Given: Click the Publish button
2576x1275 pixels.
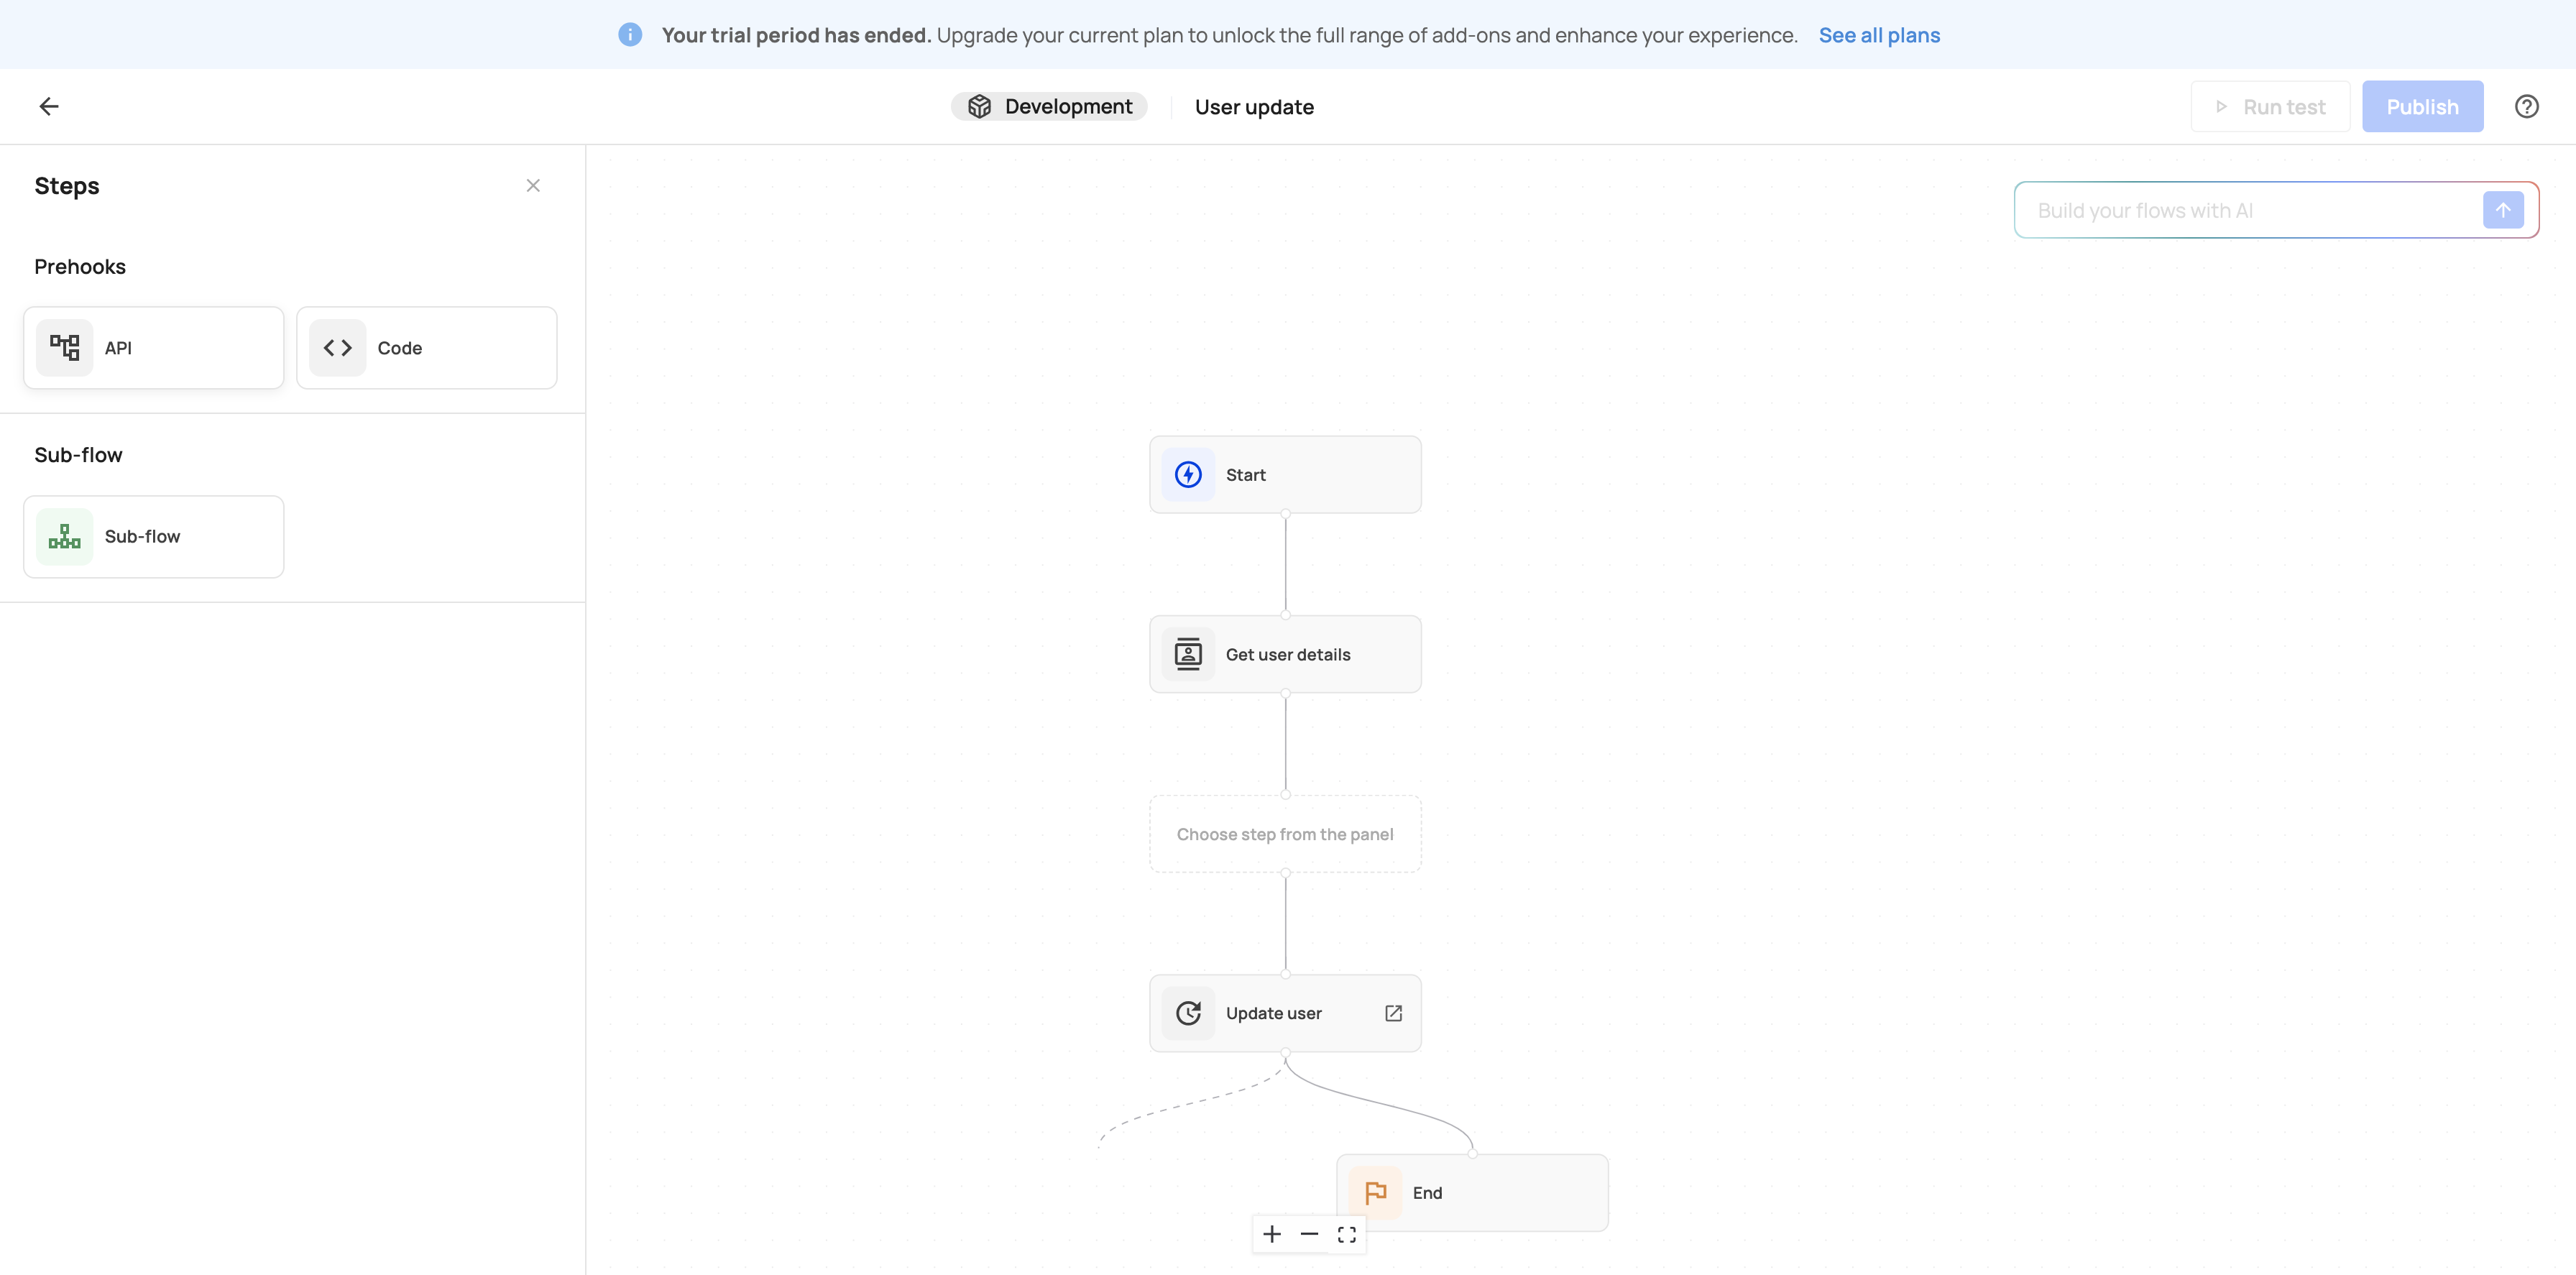Looking at the screenshot, I should [x=2422, y=106].
